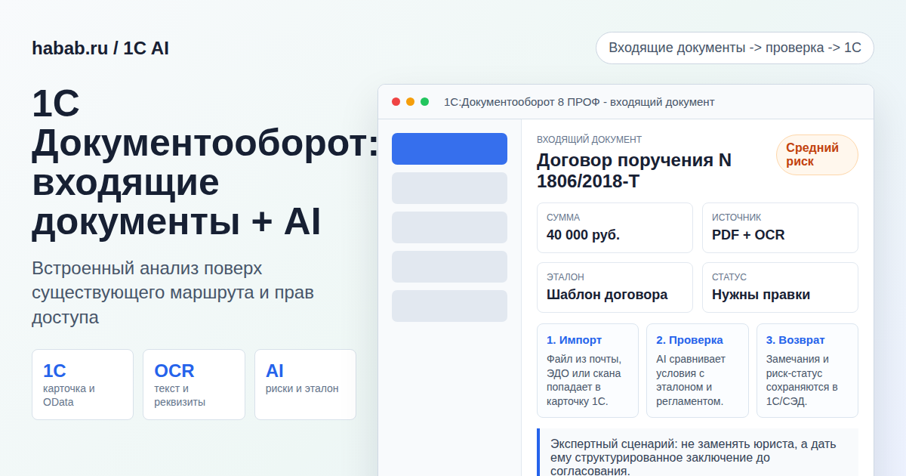
Task: Click the 'Входящие документы -> проверка -> 1С' pill
Action: click(x=735, y=48)
